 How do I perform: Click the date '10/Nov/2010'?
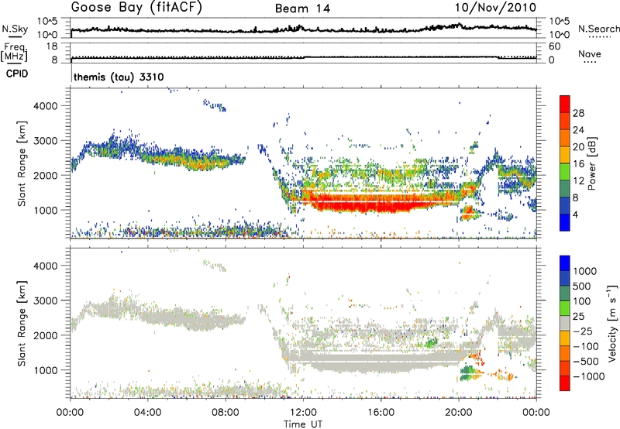[495, 8]
